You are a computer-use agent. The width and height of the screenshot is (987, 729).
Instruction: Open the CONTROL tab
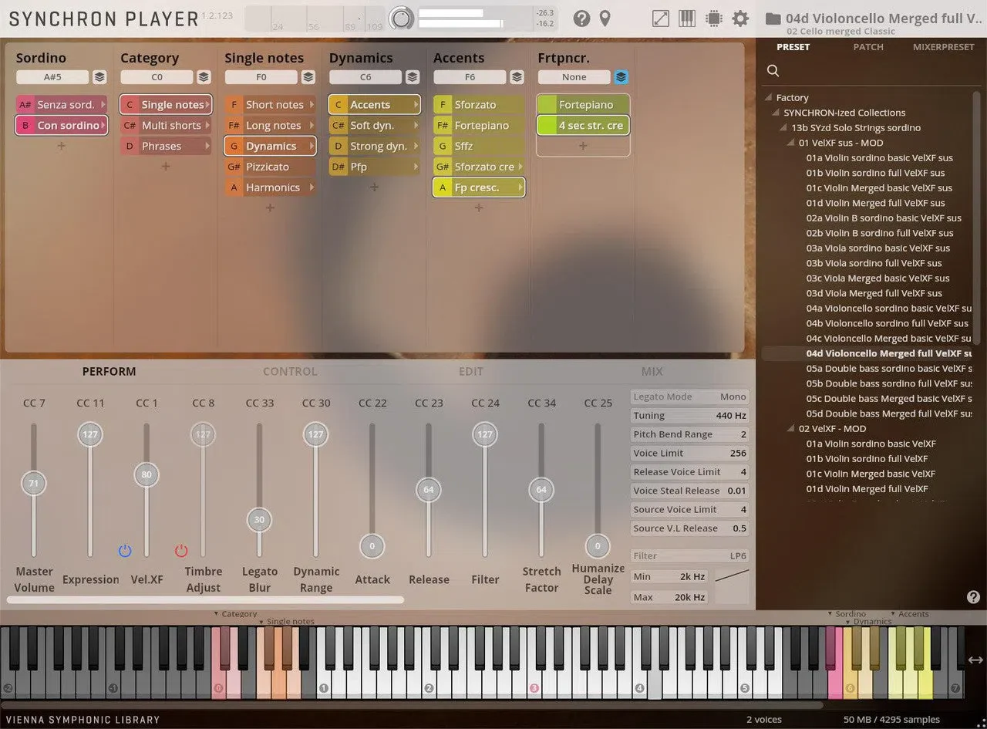tap(290, 371)
